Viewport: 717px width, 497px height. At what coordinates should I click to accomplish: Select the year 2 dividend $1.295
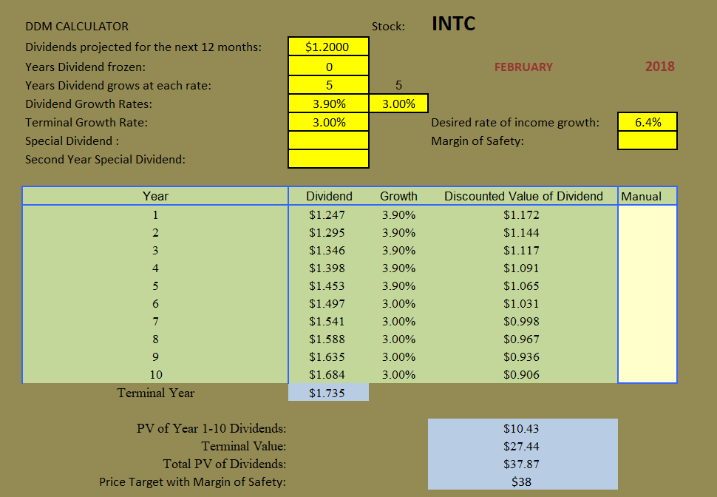[327, 232]
